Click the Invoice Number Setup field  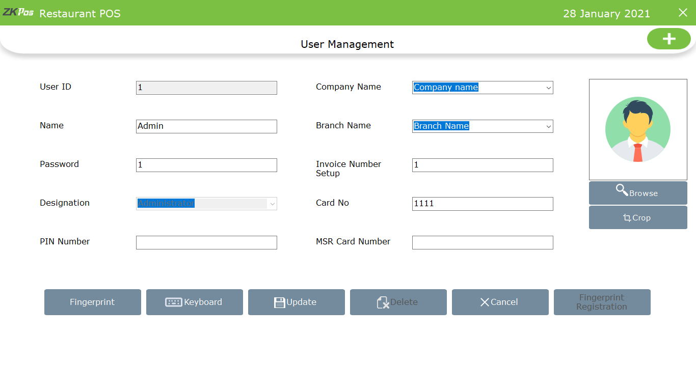(x=483, y=165)
